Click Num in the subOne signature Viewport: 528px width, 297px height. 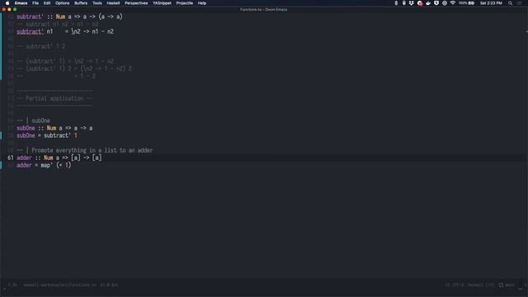[x=51, y=128]
